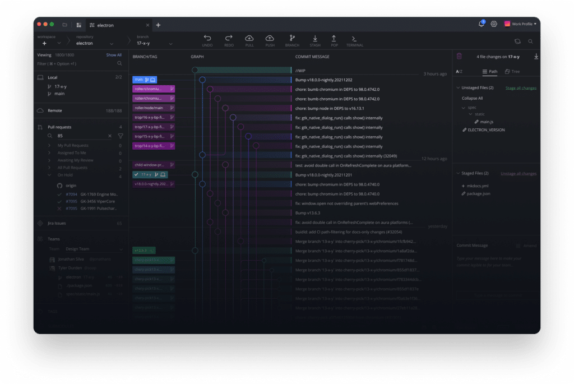Click Collapse All in the file list

pyautogui.click(x=472, y=98)
